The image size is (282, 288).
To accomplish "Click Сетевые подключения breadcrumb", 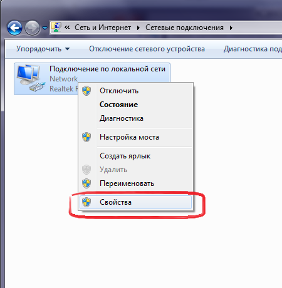I will [x=184, y=28].
